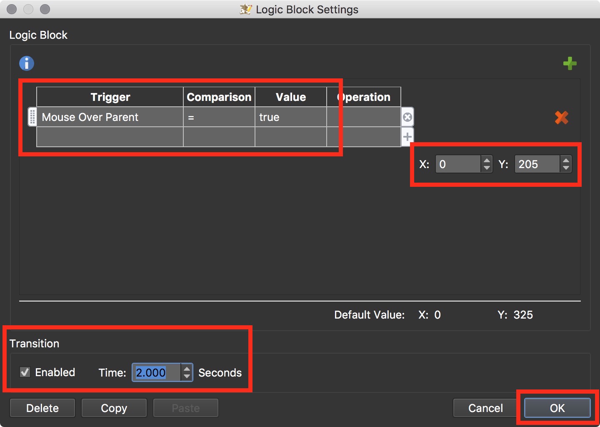Viewport: 600px width, 427px height.
Task: Click the row drag handle grip
Action: (32, 117)
